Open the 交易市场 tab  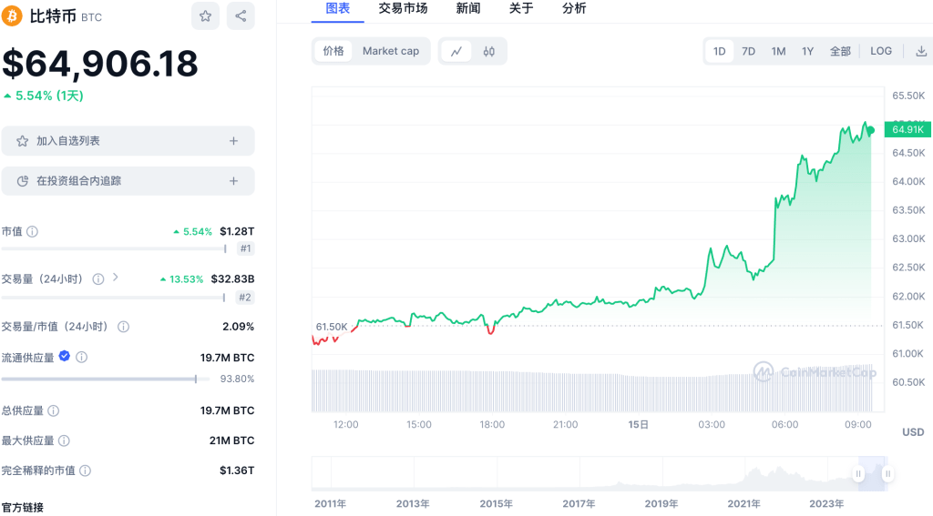tap(403, 8)
